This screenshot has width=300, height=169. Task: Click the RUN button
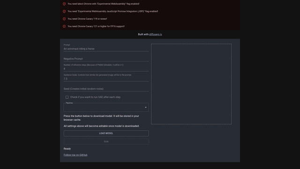(x=106, y=142)
